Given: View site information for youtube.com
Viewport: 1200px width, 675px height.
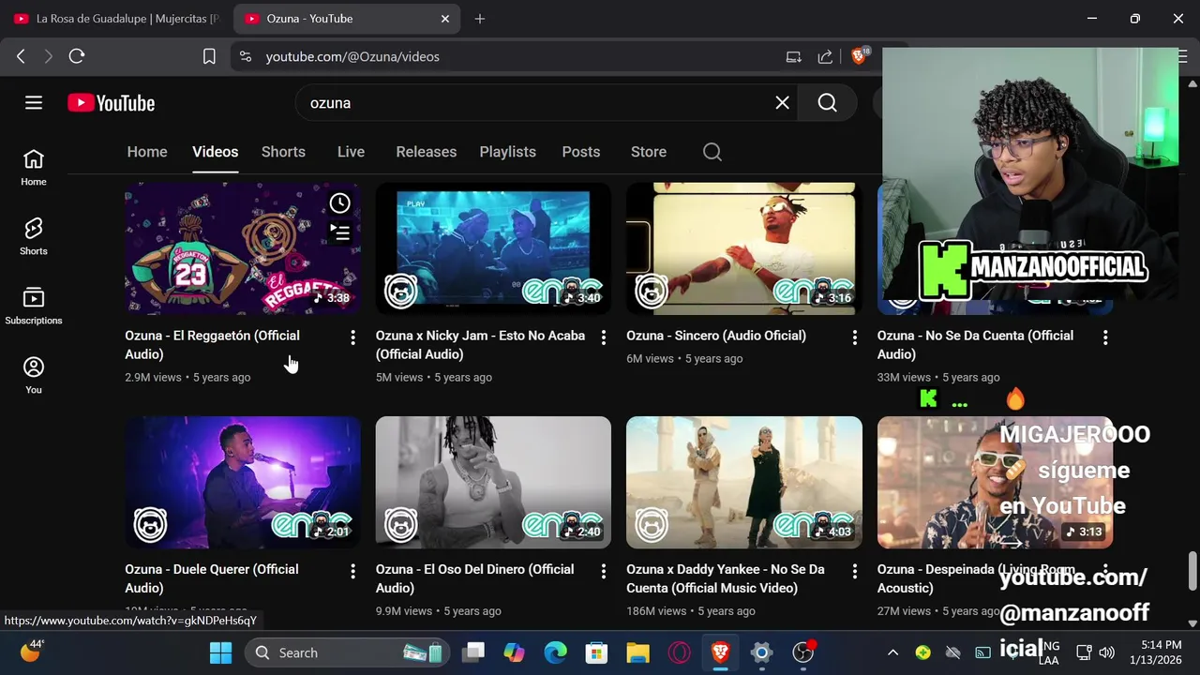Looking at the screenshot, I should coord(246,56).
